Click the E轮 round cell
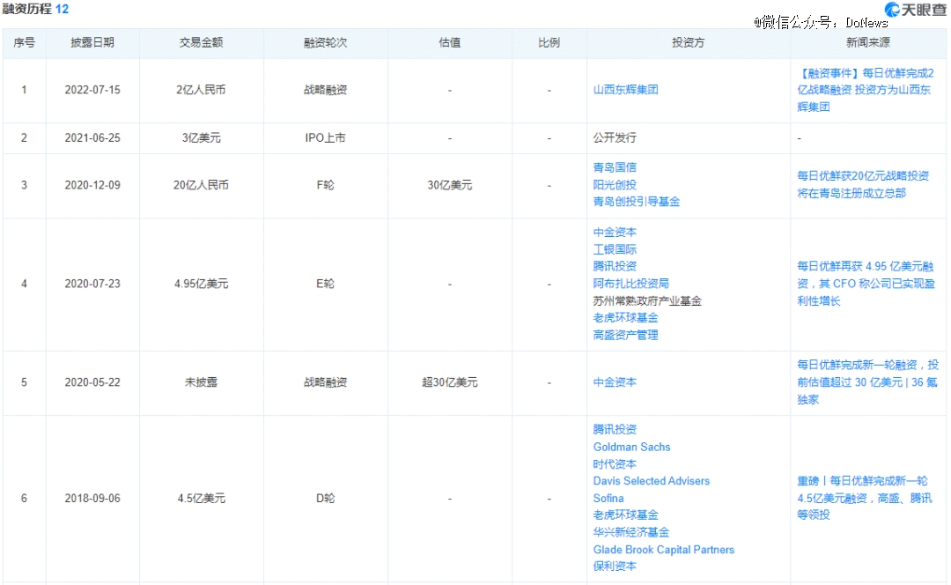The image size is (951, 585). [325, 284]
